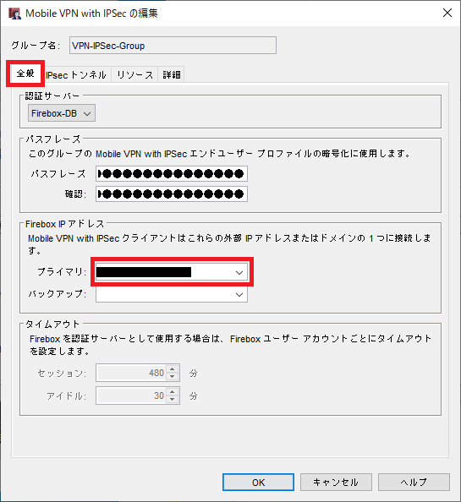
Task: Increase アイドル timeout with up arrow
Action: pyautogui.click(x=173, y=392)
